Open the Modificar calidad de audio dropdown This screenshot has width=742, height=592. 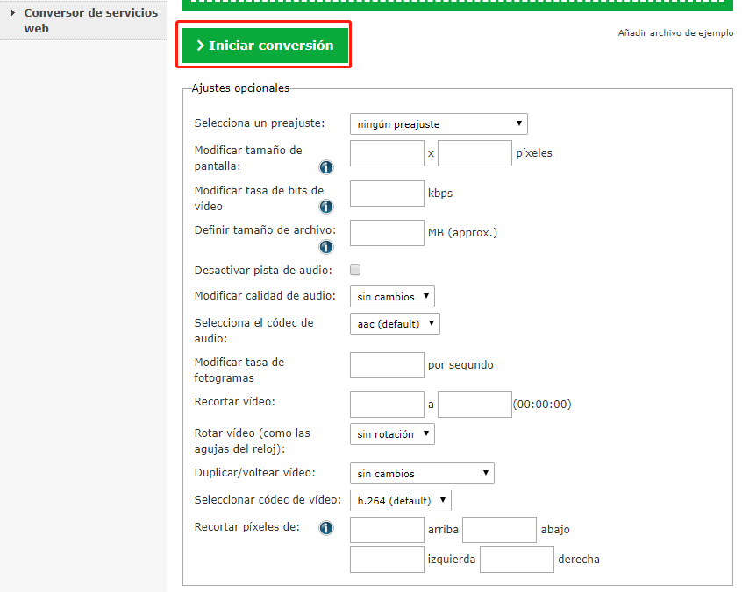click(392, 297)
